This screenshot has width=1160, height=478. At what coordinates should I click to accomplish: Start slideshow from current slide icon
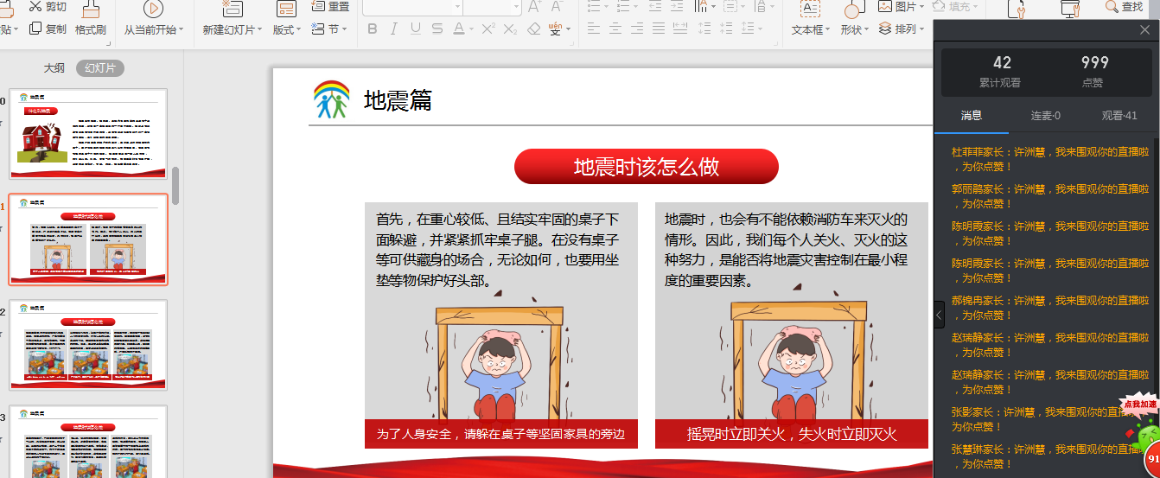(153, 10)
